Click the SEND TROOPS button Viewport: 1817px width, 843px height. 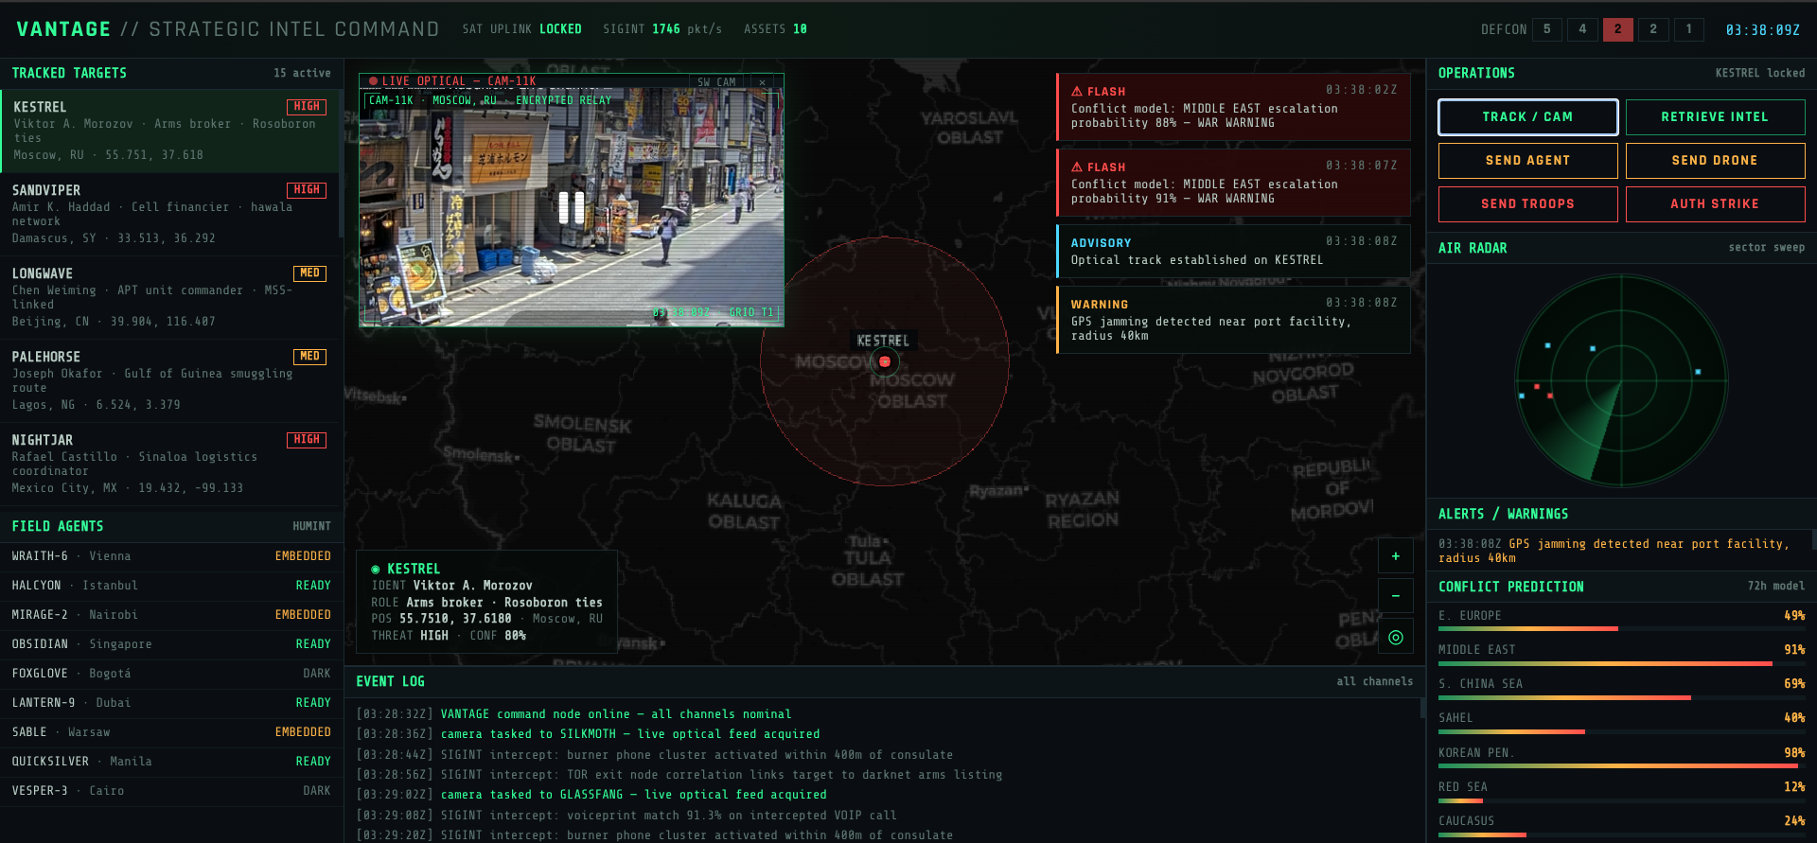pyautogui.click(x=1527, y=204)
